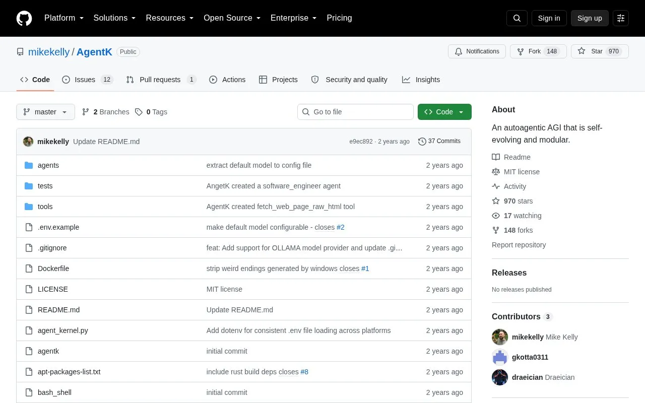Expand the Solutions menu
The height and width of the screenshot is (403, 645).
pyautogui.click(x=115, y=18)
